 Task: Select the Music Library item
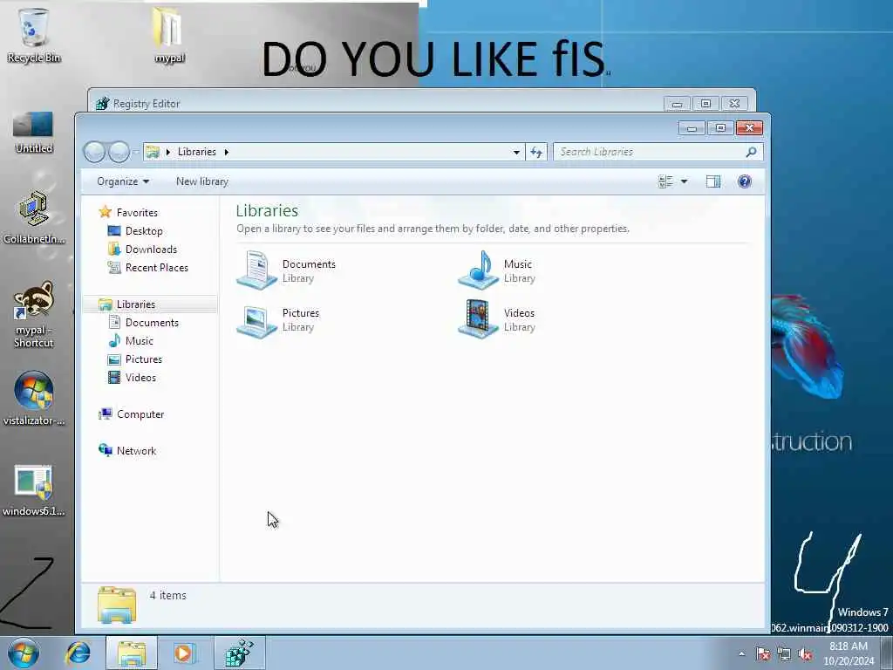pyautogui.click(x=497, y=270)
